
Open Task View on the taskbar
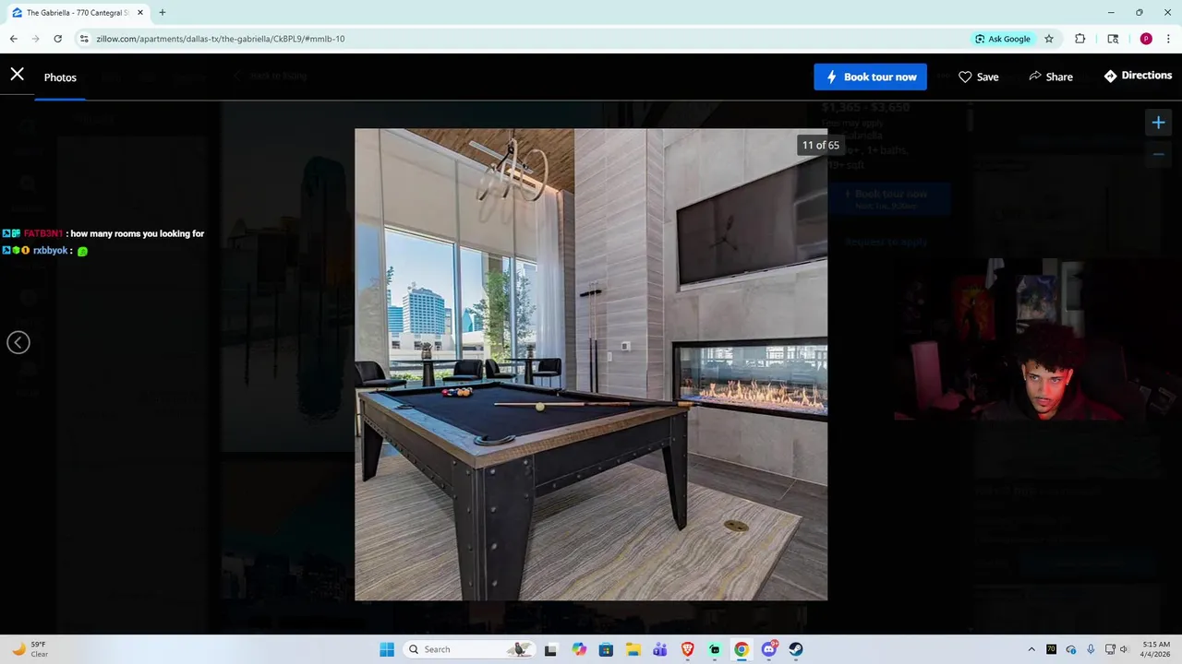(550, 649)
